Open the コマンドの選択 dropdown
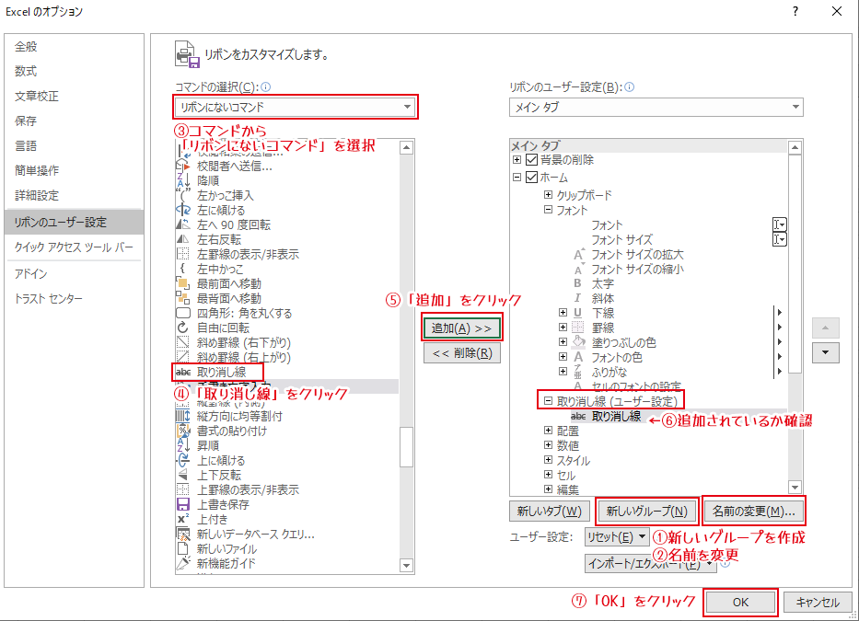Screen dimensions: 859x621 [296, 107]
